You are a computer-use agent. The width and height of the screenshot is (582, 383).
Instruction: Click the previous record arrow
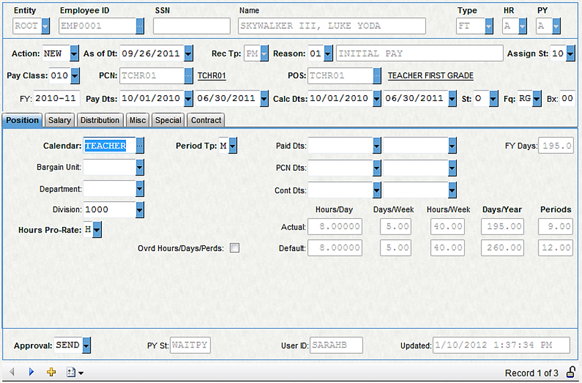tap(11, 372)
